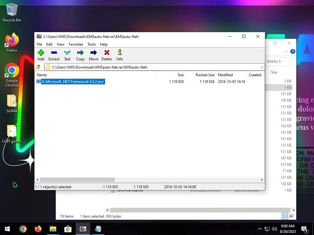Expand the Explorer ribbon chevron

tap(286, 51)
